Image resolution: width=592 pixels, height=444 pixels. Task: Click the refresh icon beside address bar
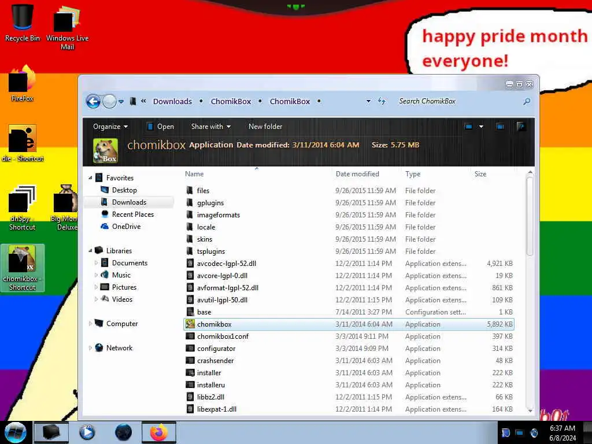click(x=382, y=101)
